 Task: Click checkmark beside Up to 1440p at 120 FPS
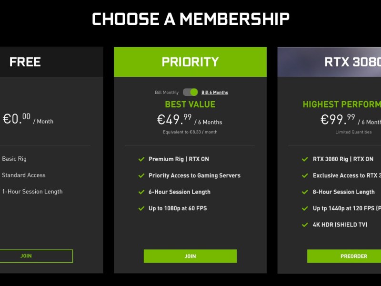pyautogui.click(x=305, y=208)
